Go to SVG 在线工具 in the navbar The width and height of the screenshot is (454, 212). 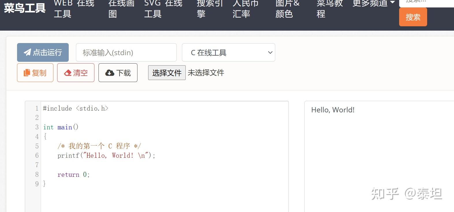pos(163,8)
